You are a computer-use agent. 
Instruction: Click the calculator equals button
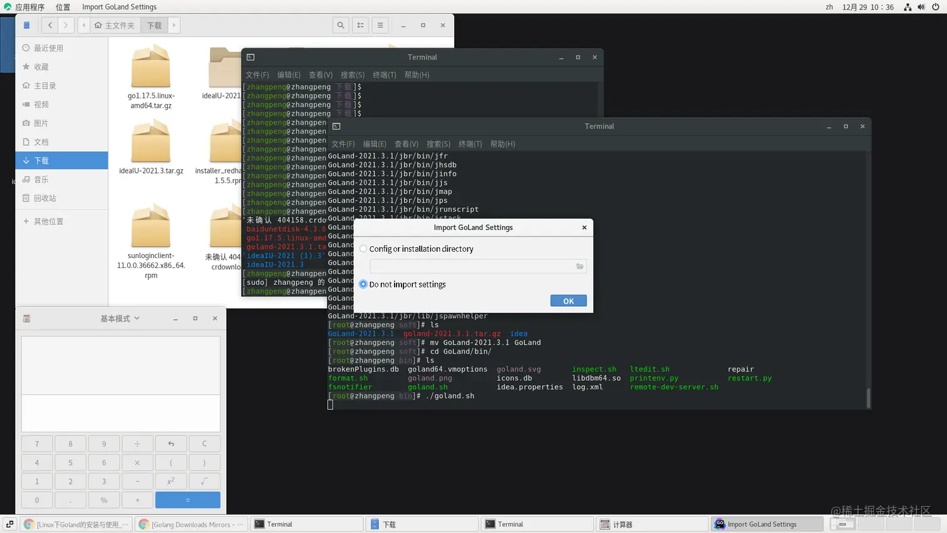(x=188, y=500)
